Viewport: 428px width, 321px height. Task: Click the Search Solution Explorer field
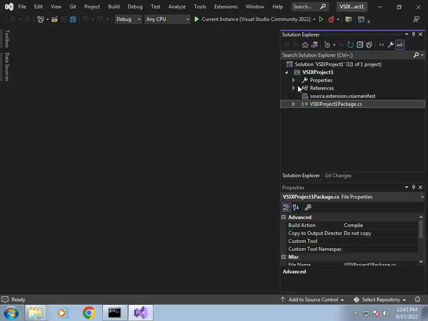(x=346, y=55)
